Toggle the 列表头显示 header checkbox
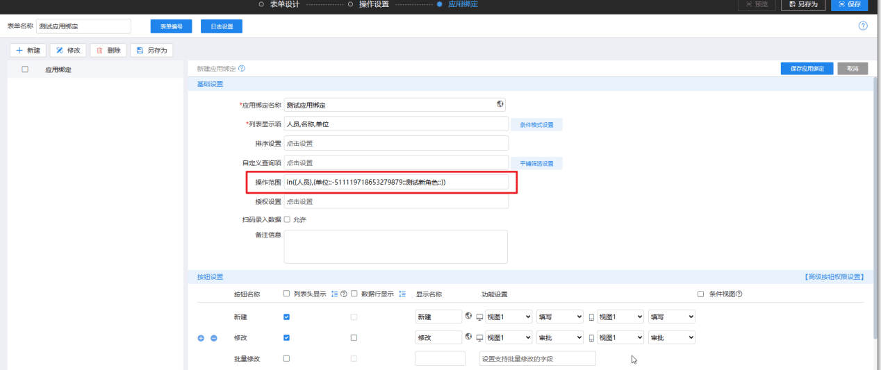 click(x=286, y=294)
